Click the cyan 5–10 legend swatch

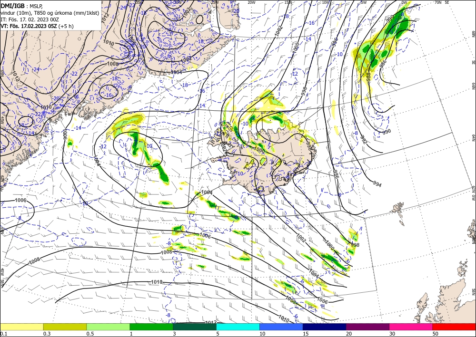click(x=238, y=327)
